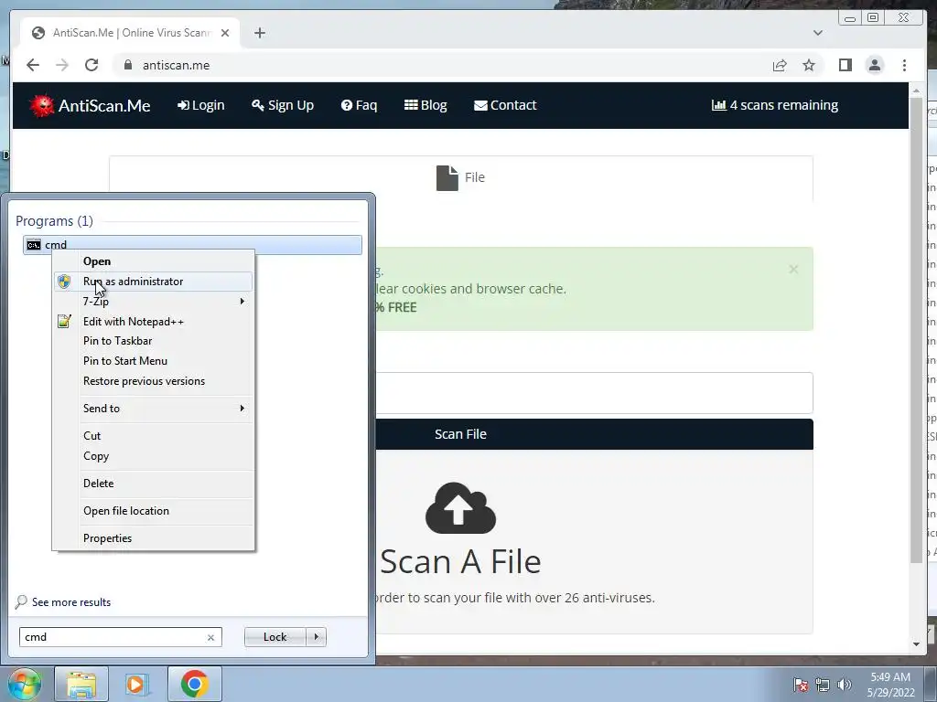Select cmd in Programs results
The width and height of the screenshot is (937, 702).
point(192,245)
